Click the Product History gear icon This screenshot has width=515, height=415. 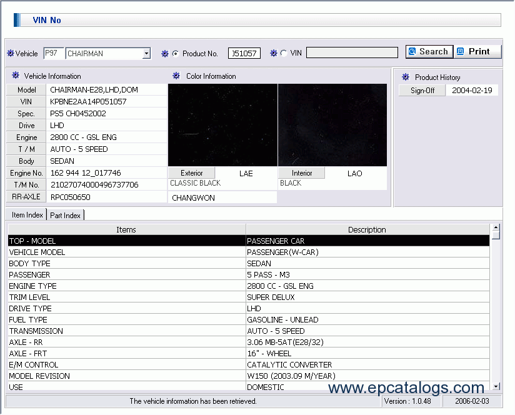(x=406, y=77)
